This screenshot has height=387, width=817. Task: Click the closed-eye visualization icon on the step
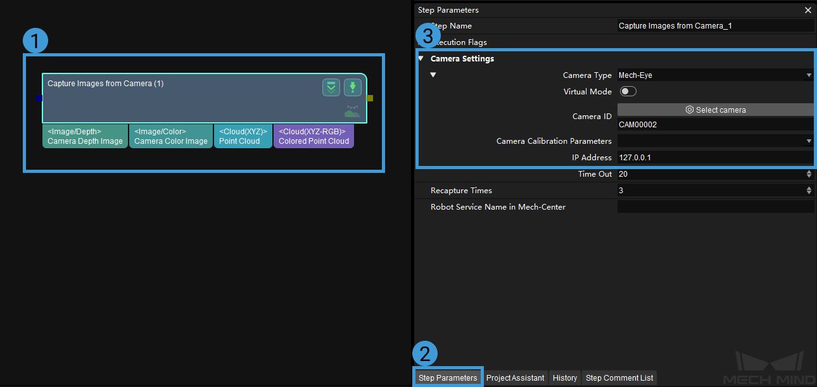click(352, 111)
